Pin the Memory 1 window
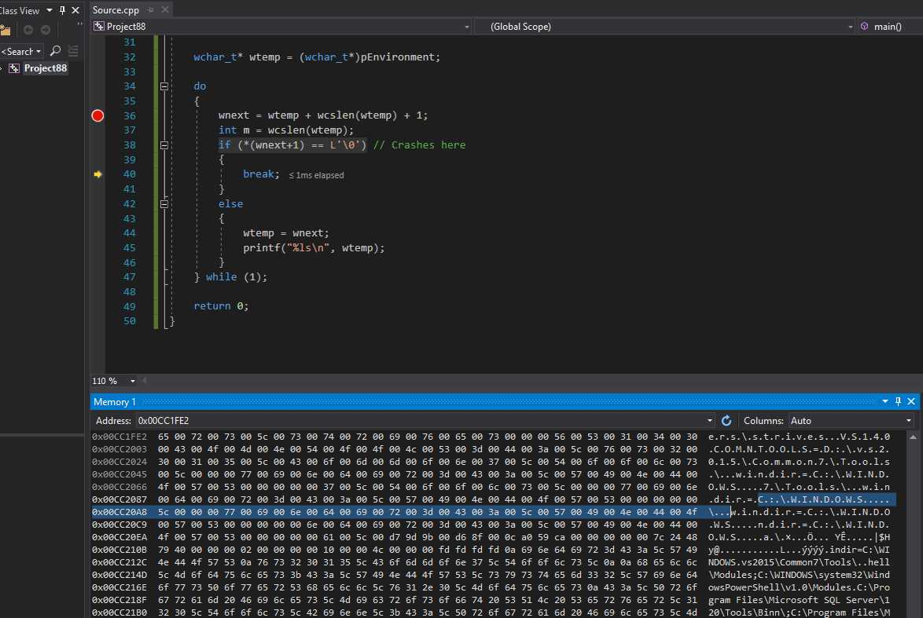 tap(898, 401)
